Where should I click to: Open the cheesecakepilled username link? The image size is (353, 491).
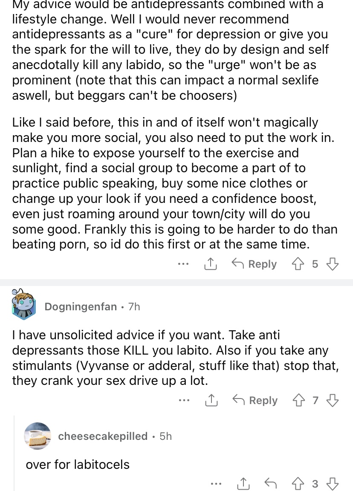point(103,436)
